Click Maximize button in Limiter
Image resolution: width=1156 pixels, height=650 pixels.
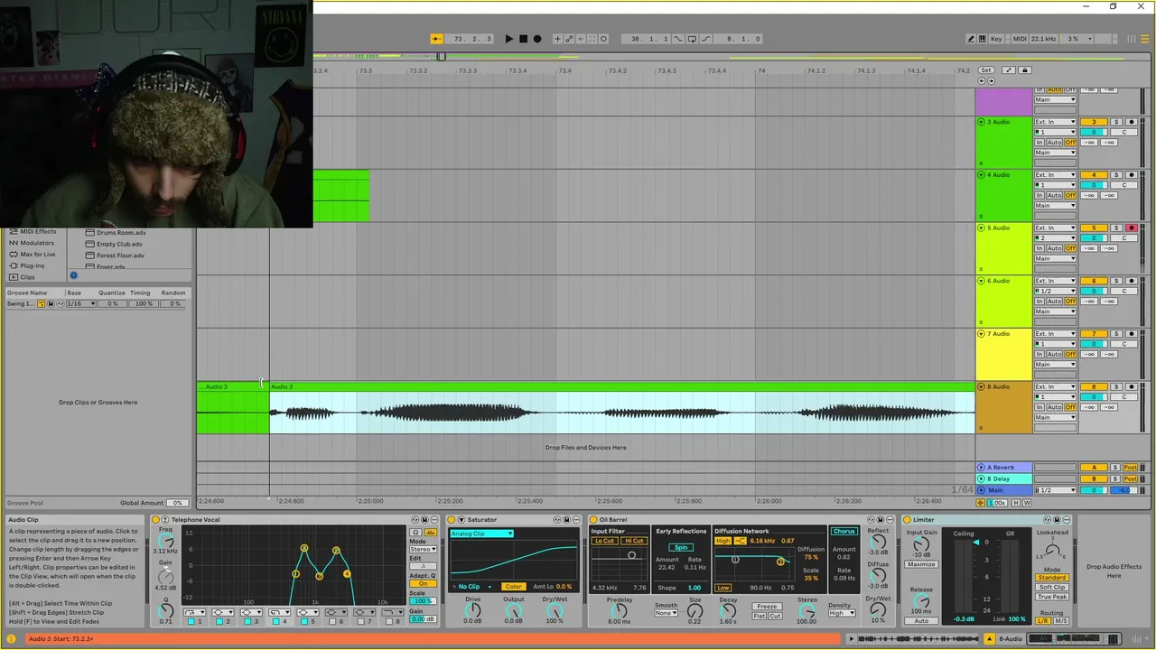tap(921, 565)
